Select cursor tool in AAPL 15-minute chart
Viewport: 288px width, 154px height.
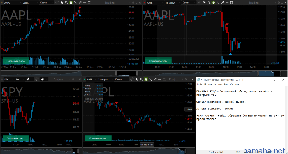tap(204, 3)
